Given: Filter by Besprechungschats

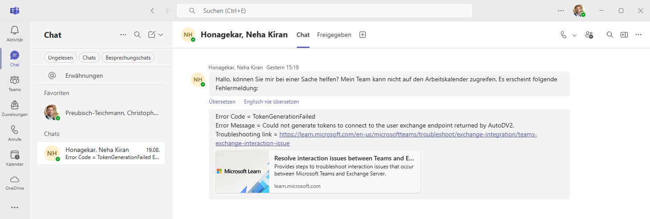Looking at the screenshot, I should pos(128,57).
